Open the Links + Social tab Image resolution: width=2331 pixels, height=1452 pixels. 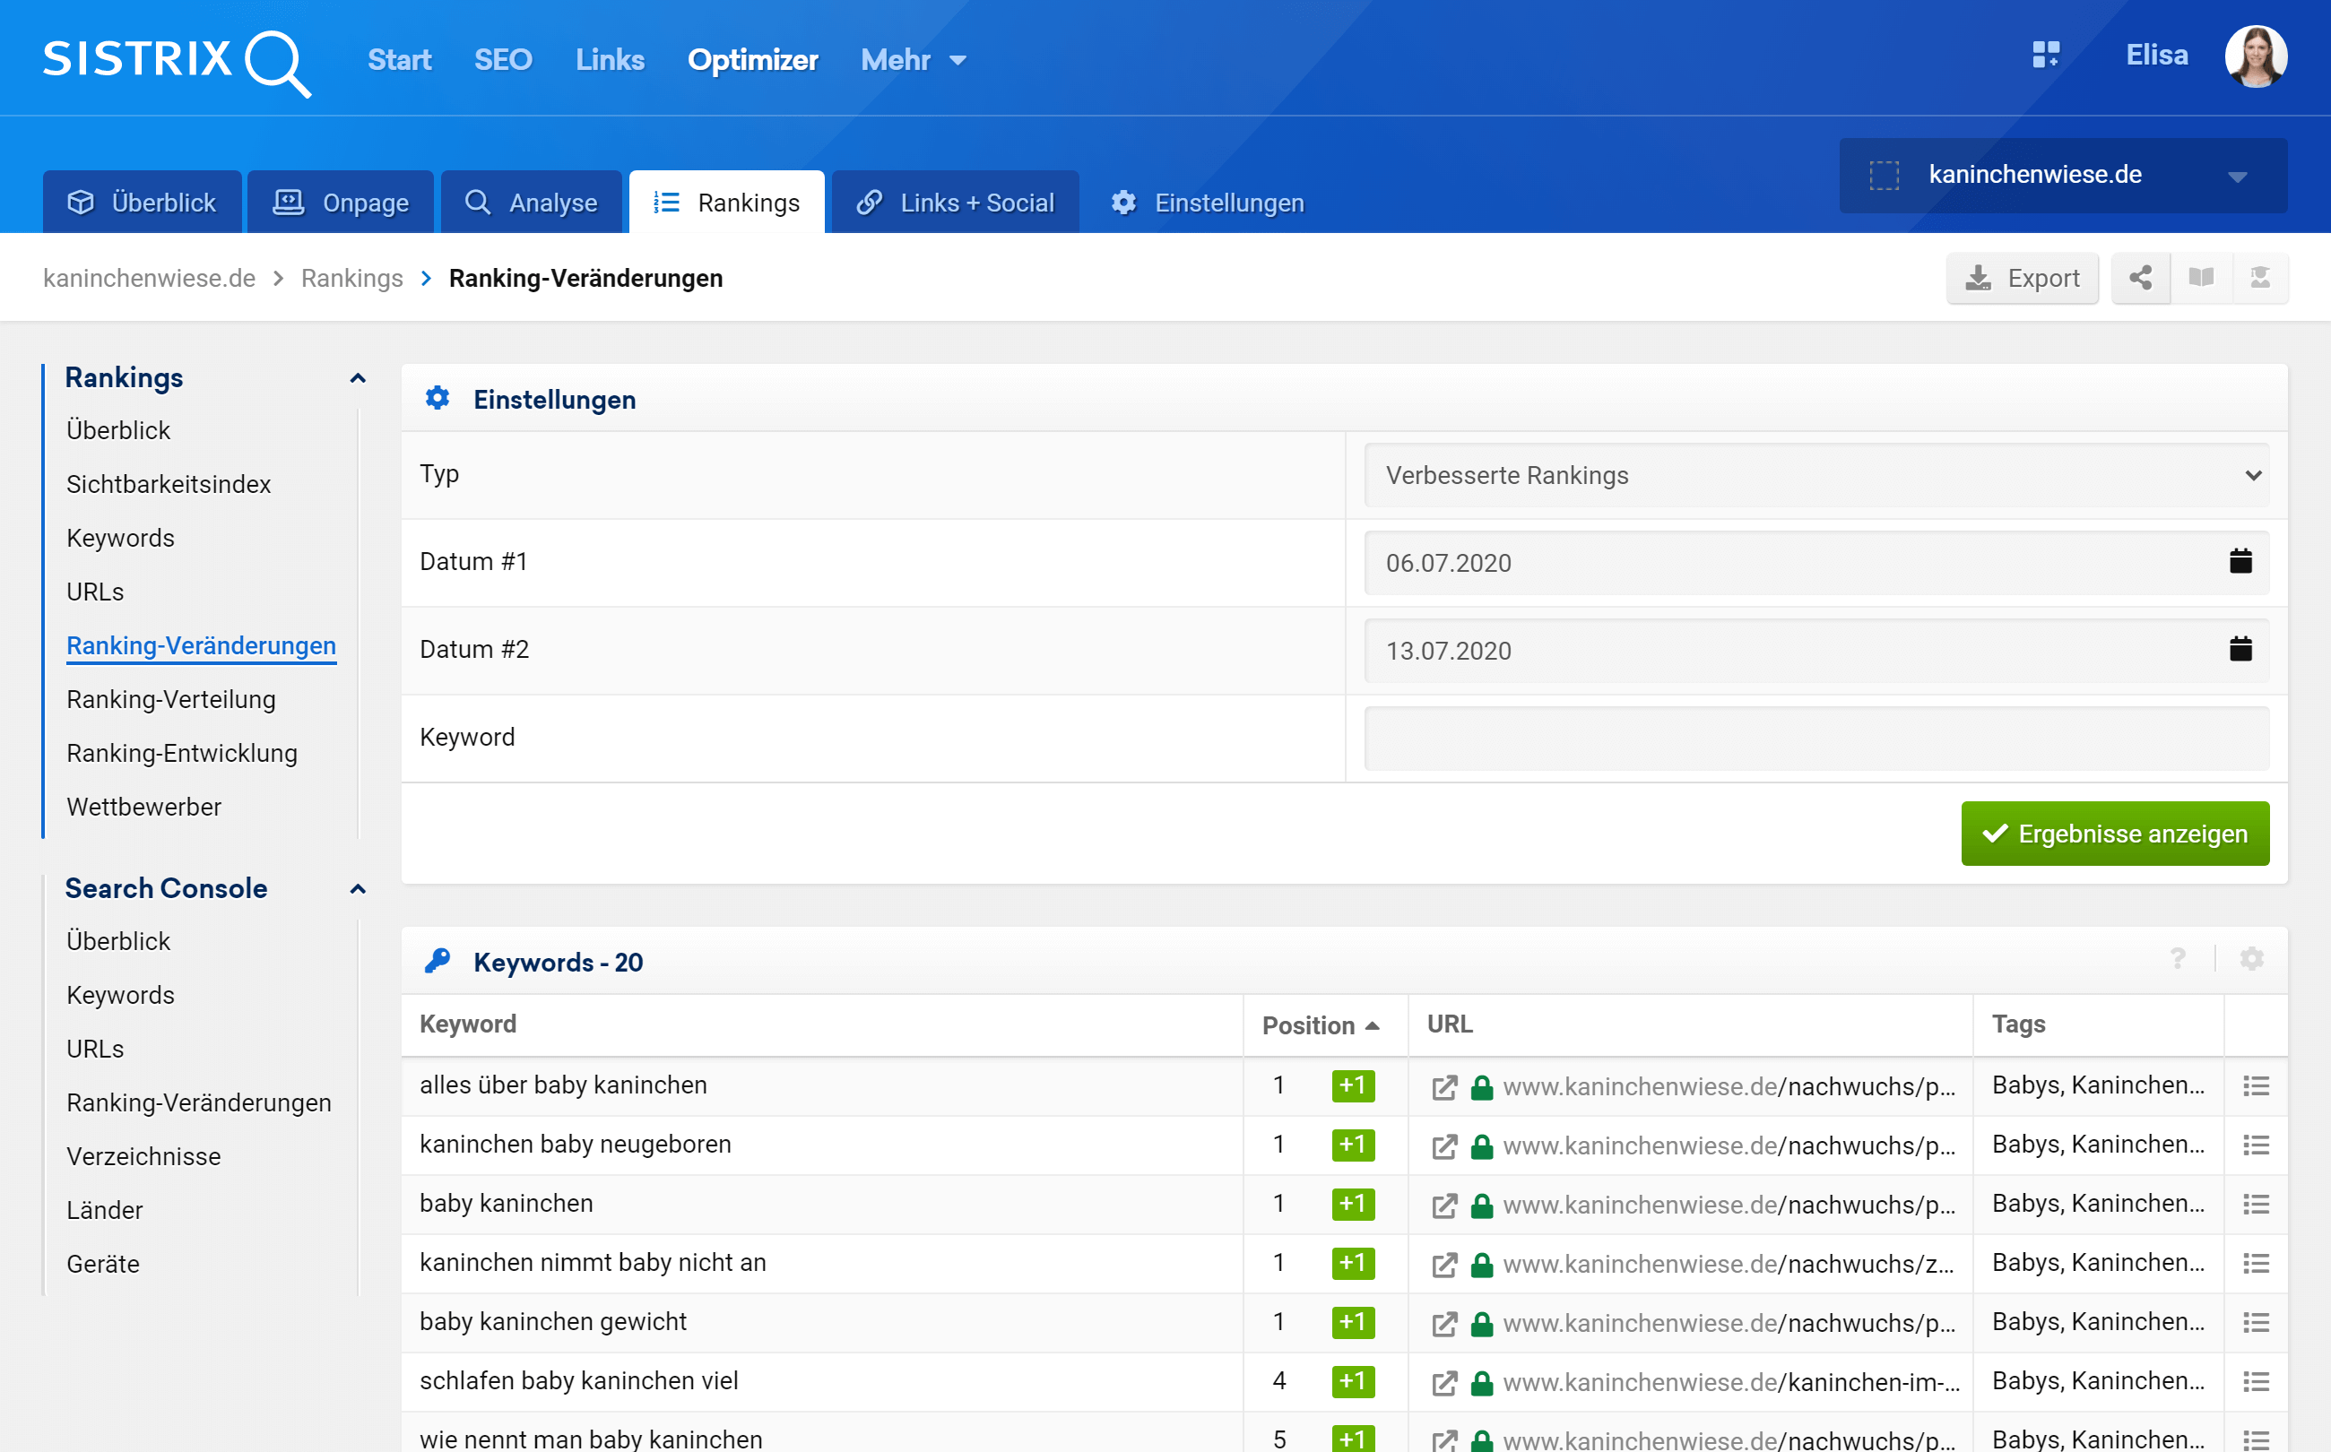(x=956, y=203)
